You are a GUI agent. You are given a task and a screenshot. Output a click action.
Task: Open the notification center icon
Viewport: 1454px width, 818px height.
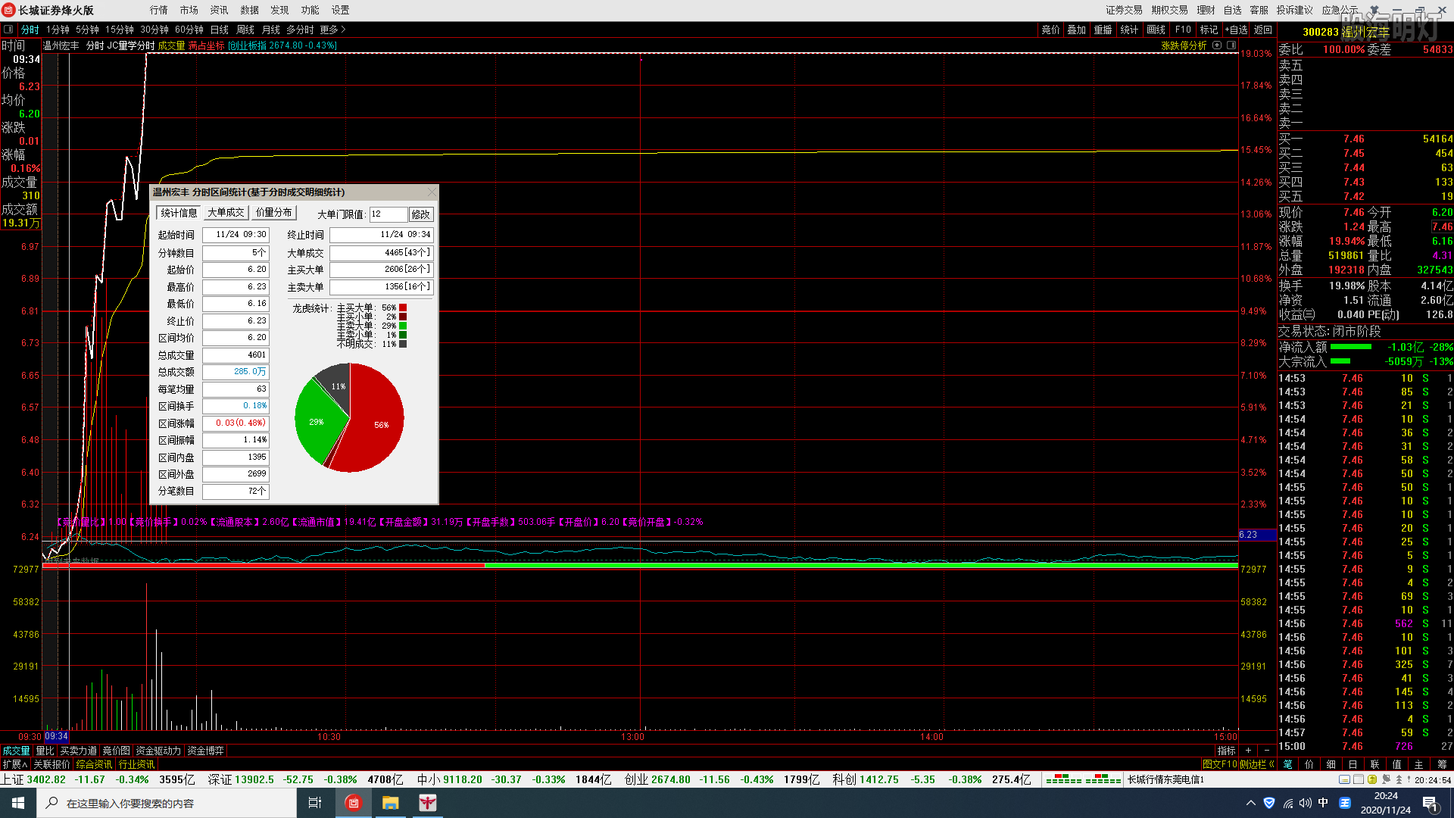pyautogui.click(x=1430, y=803)
